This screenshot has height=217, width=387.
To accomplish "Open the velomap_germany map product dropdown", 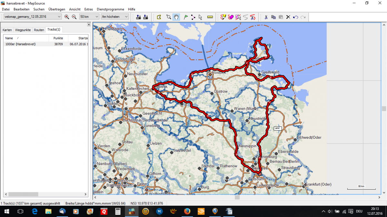I will (32, 17).
